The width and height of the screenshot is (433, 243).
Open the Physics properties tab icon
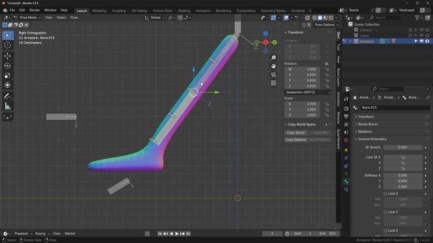click(346, 158)
